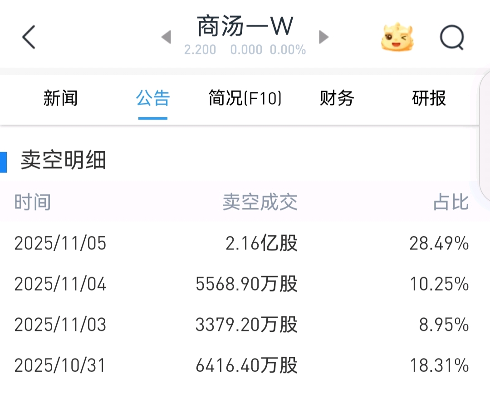
Task: Tap the 时间 column header
Action: [x=33, y=202]
